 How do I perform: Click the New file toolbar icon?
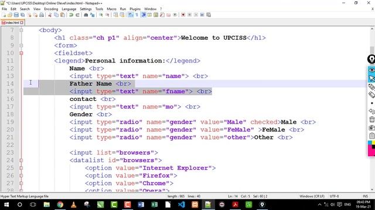coord(4,15)
